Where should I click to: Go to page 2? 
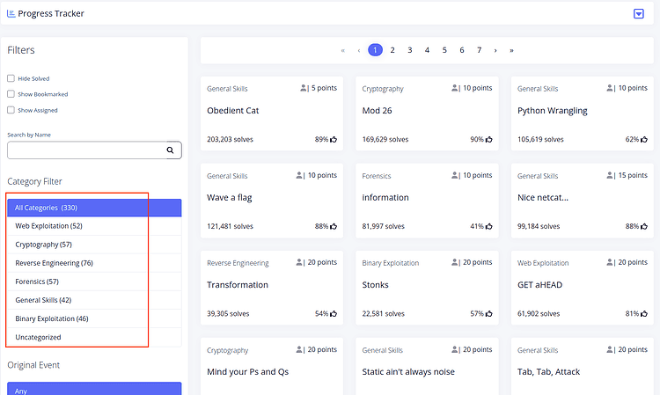click(392, 50)
